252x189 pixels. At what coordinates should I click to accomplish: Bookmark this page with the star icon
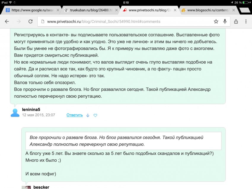216,21
